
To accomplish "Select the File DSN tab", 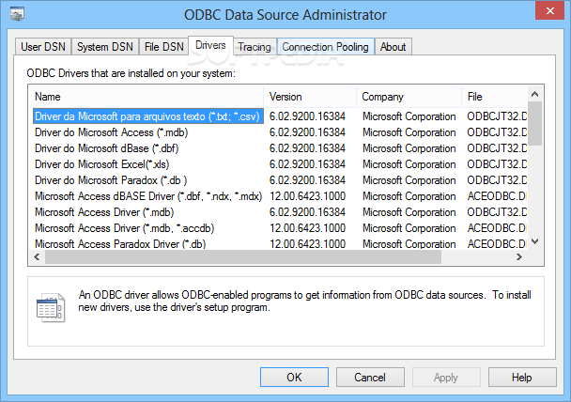I will point(163,47).
